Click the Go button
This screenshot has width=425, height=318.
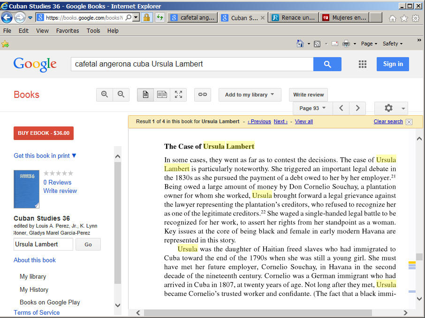coord(88,244)
